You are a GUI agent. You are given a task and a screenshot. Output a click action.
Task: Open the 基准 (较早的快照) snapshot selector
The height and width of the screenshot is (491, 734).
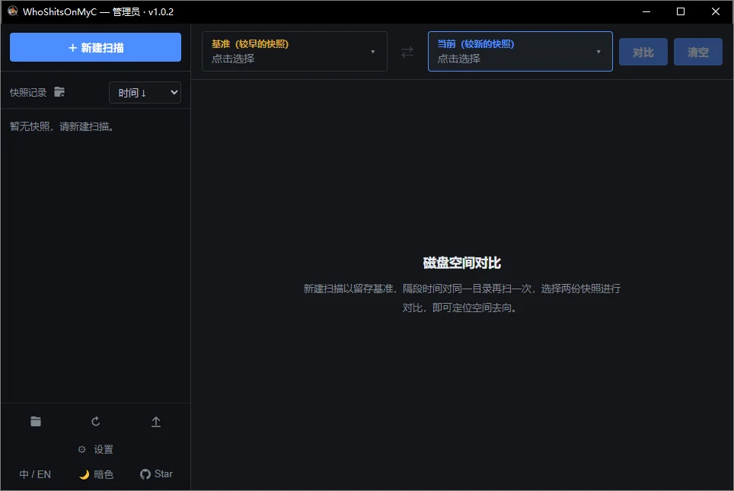[x=295, y=52]
